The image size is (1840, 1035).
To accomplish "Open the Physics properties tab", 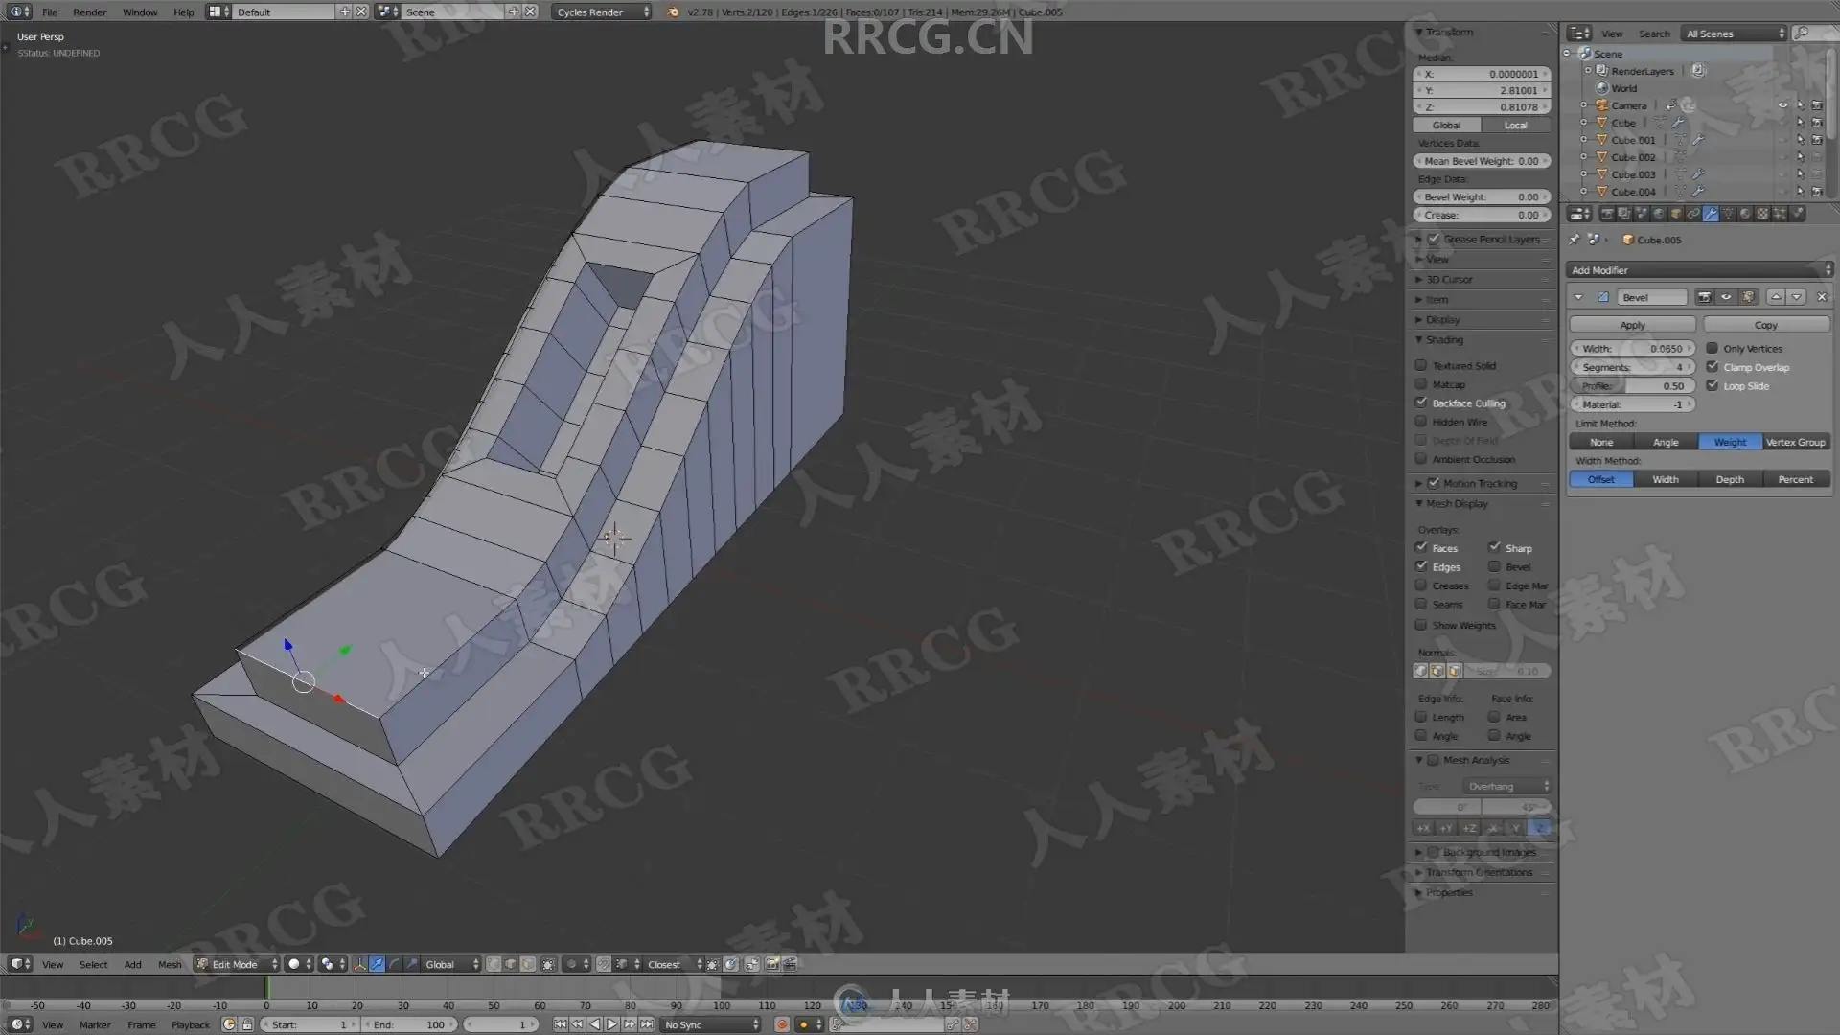I will tap(1797, 214).
